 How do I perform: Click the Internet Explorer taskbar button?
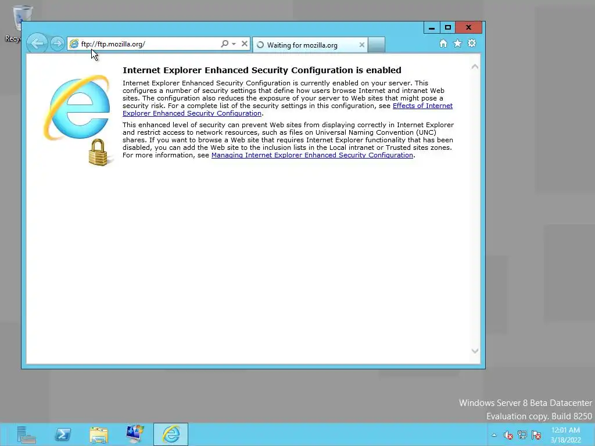(171, 434)
